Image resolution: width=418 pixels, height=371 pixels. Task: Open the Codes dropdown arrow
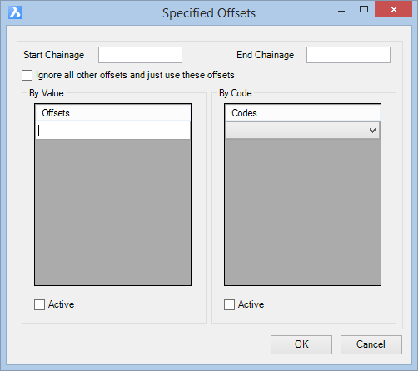(372, 131)
